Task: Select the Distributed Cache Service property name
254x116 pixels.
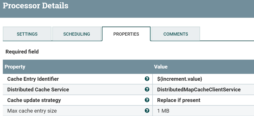Action: point(38,90)
